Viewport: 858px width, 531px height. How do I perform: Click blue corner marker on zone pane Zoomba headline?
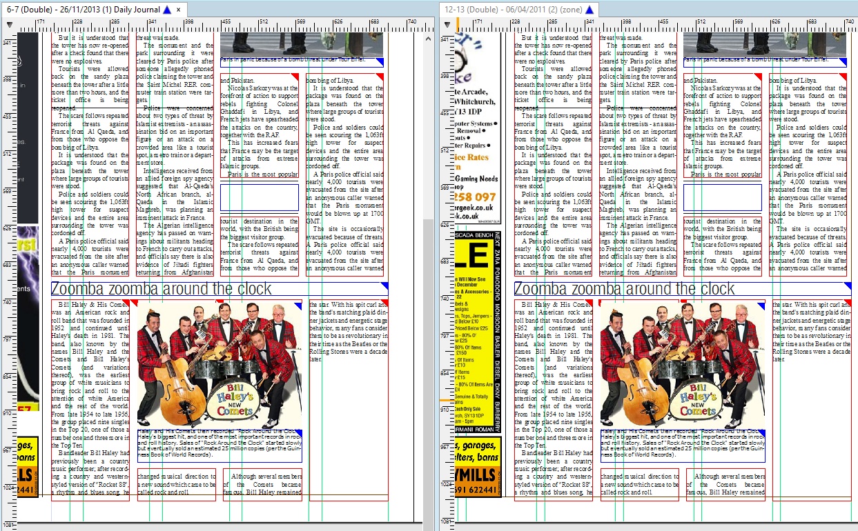847,285
